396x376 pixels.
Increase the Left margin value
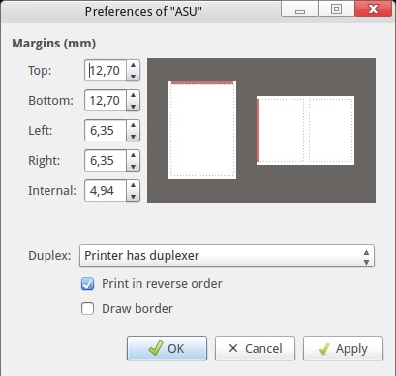pyautogui.click(x=133, y=125)
